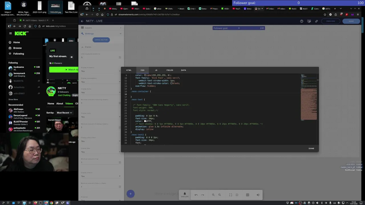Open the Text File (1).txt desktop icon
This screenshot has height=205, width=365.
click(71, 8)
